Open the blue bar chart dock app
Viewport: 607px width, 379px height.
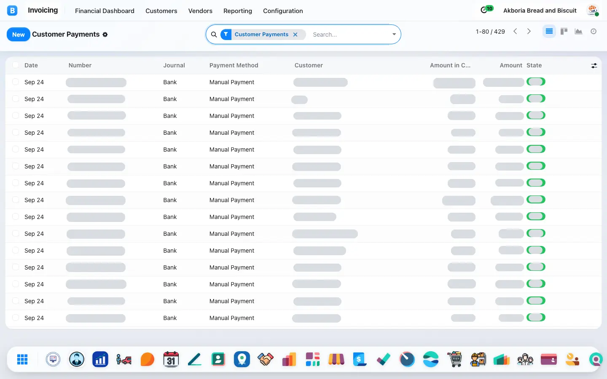tap(100, 359)
